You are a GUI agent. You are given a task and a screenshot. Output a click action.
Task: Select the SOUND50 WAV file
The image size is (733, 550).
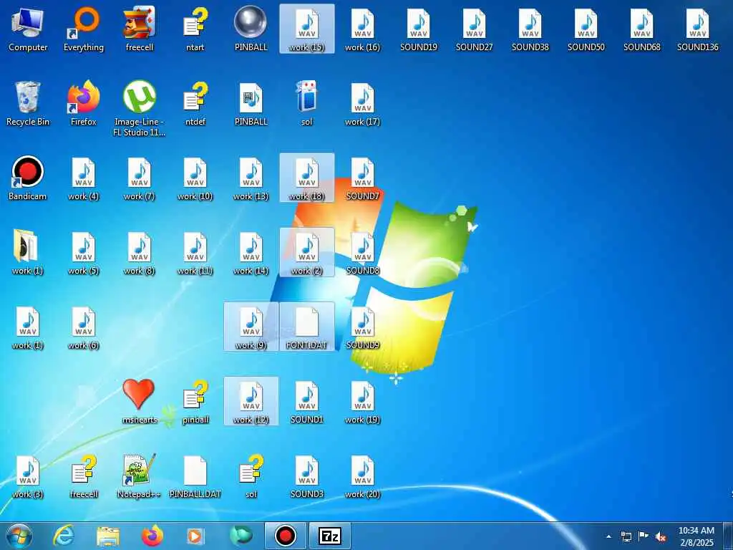click(586, 29)
